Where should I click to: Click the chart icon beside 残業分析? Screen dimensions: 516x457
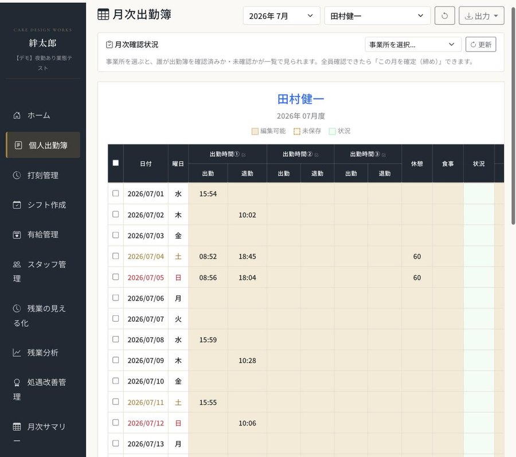(x=17, y=353)
